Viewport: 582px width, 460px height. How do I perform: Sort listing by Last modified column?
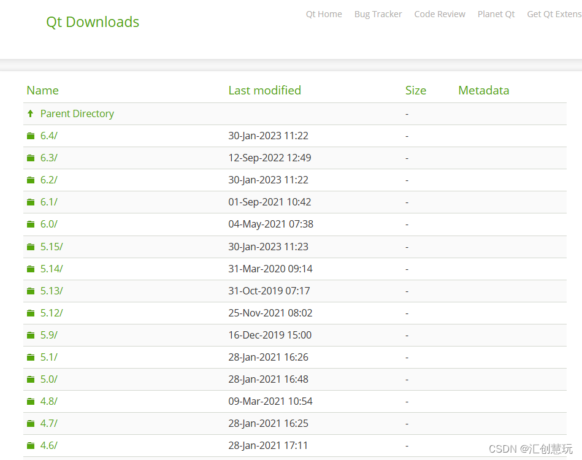point(265,90)
